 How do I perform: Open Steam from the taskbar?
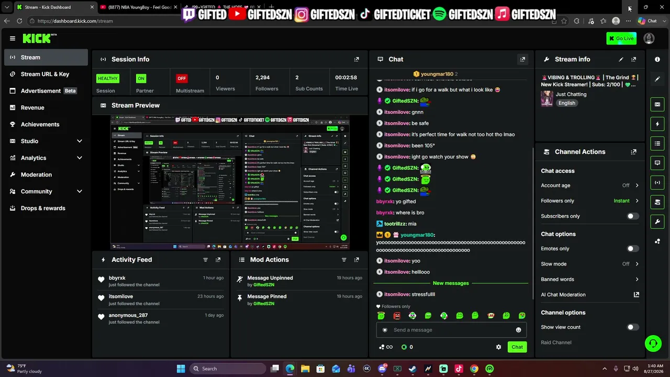click(412, 369)
